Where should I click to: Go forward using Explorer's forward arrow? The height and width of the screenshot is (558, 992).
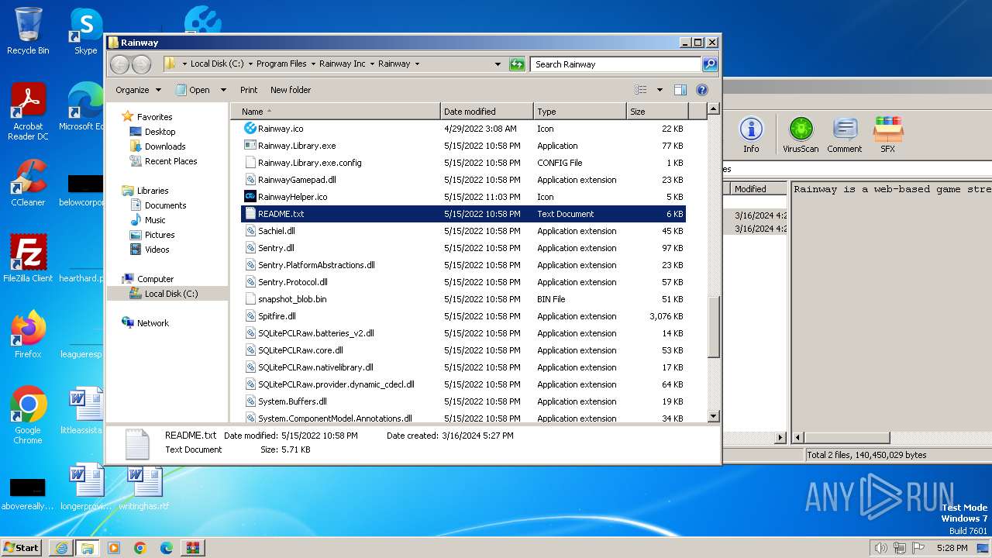click(141, 64)
